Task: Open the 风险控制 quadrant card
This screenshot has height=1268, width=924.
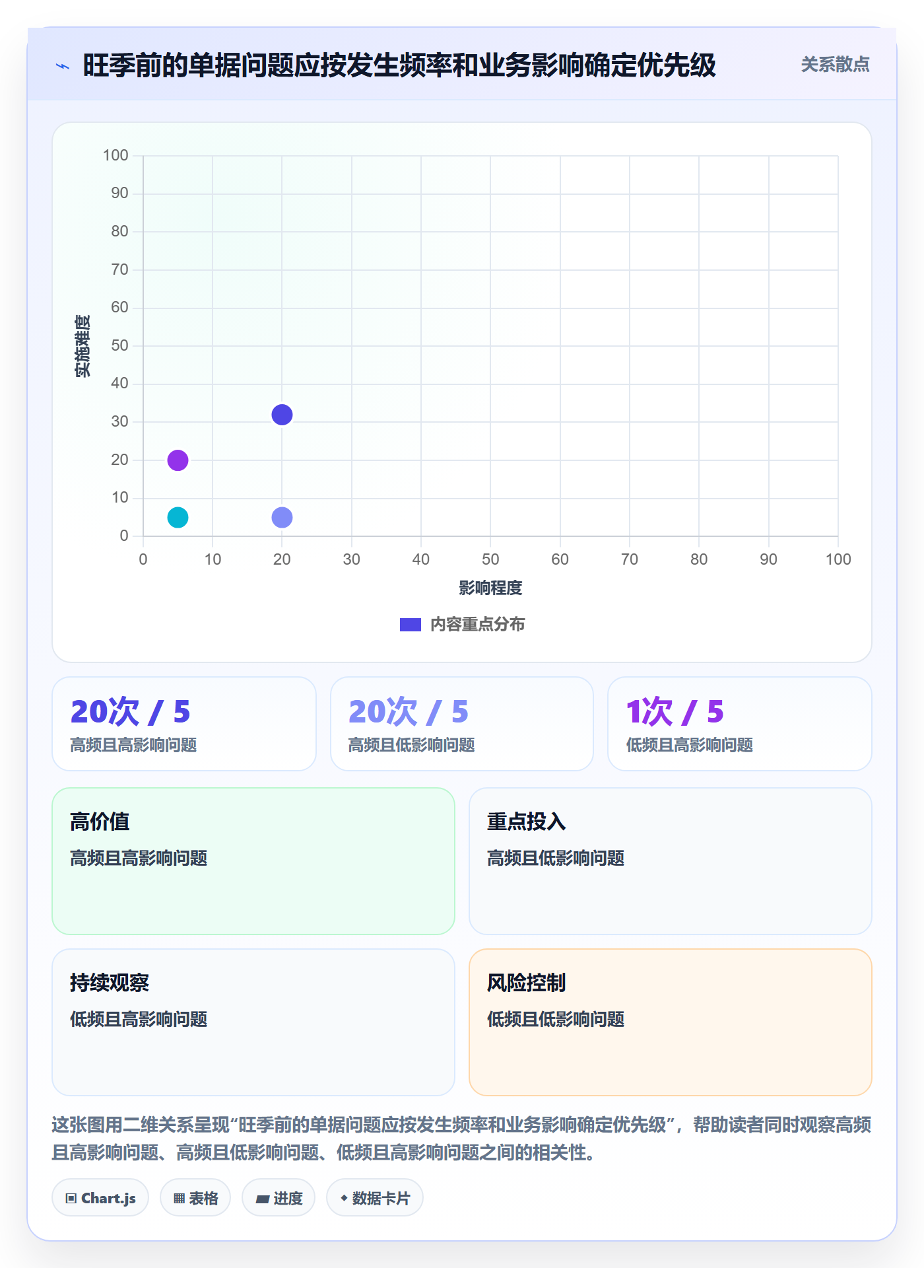Action: coord(671,1022)
